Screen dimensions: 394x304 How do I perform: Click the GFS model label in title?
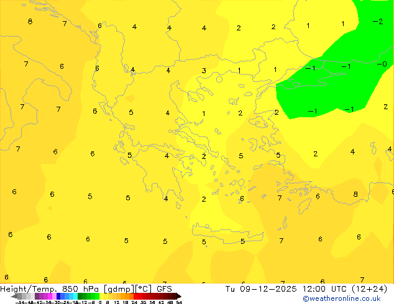pos(164,289)
